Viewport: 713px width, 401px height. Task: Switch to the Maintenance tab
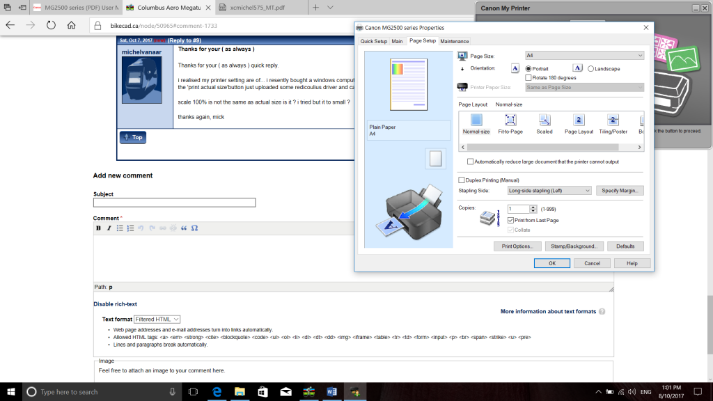tap(454, 42)
